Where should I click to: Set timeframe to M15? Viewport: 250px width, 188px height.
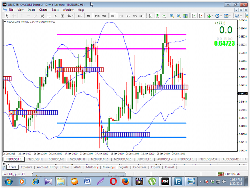(97, 16)
